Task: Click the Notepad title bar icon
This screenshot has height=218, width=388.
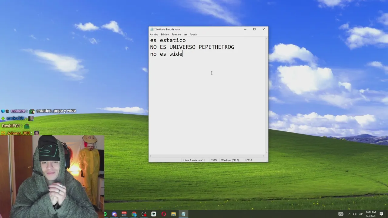Action: (x=152, y=29)
